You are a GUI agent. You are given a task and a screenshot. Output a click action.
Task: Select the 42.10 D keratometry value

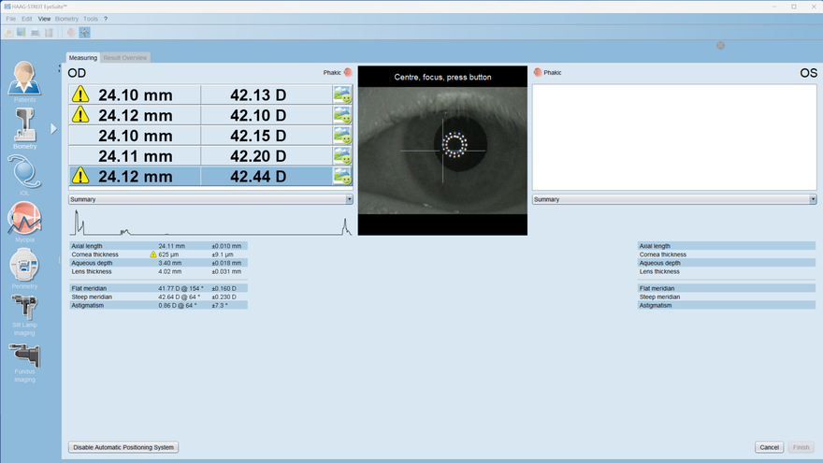(258, 115)
